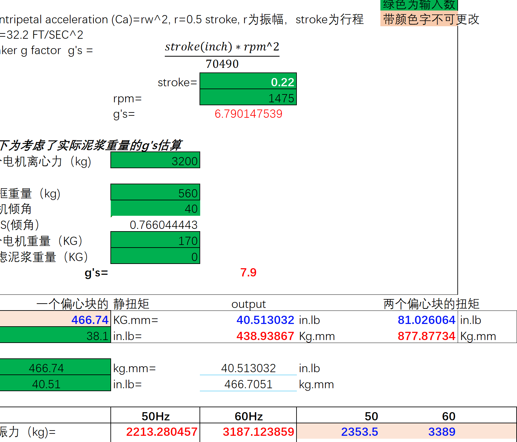The height and width of the screenshot is (442, 517).
Task: Click the 'kg.mm' unit beside 466.7051
Action: [316, 384]
